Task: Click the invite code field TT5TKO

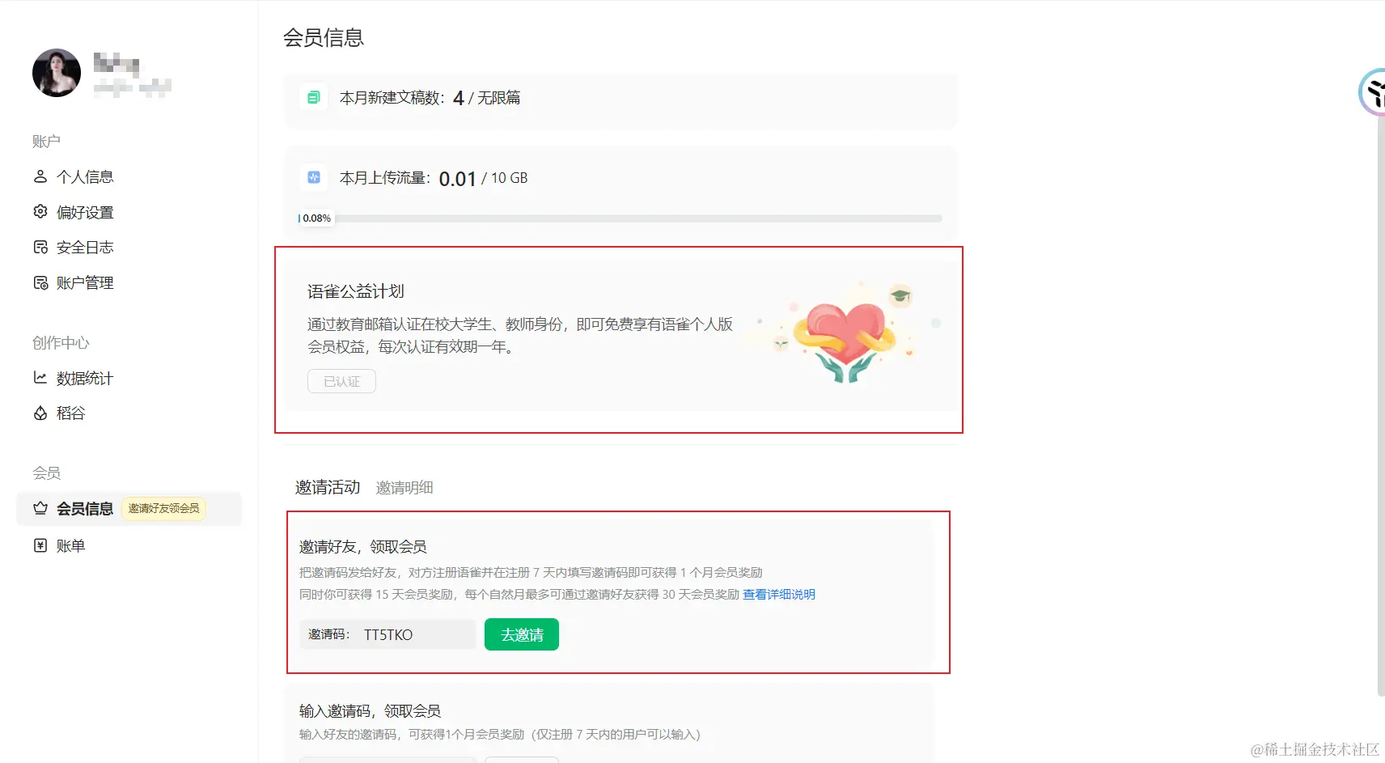Action: coord(388,634)
